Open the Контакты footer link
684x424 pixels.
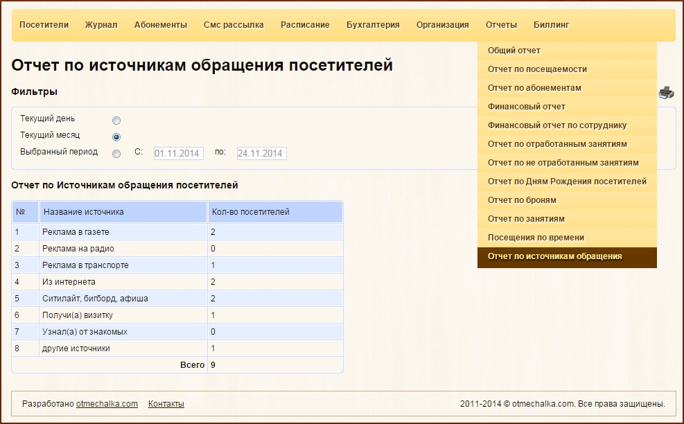pos(166,404)
